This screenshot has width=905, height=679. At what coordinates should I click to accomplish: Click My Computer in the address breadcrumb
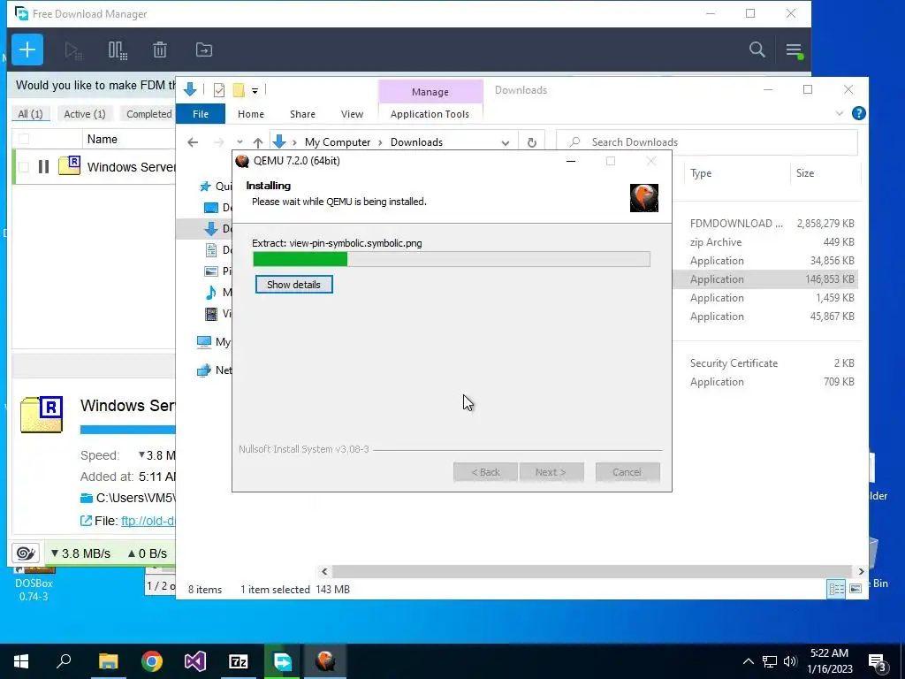338,142
